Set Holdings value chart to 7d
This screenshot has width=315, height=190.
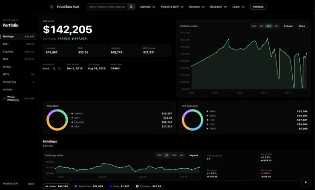167,155
